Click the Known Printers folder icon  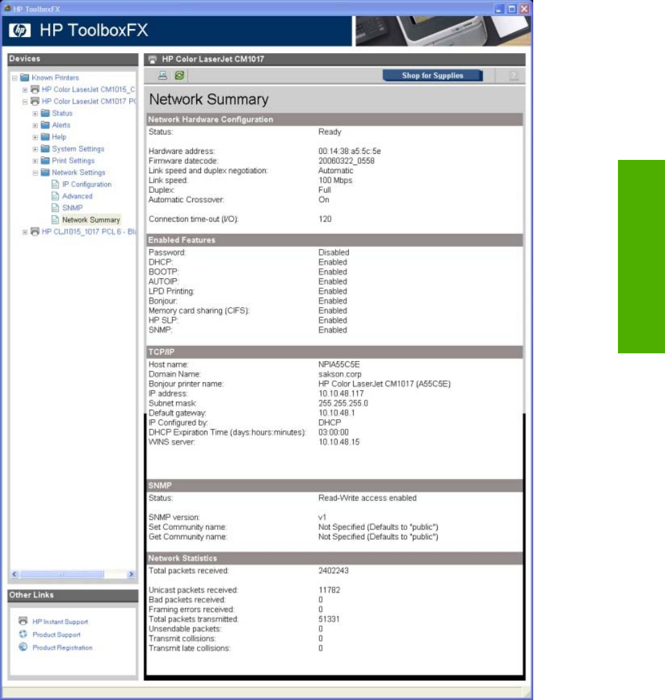25,78
